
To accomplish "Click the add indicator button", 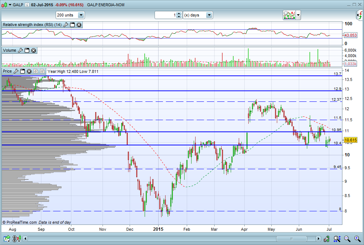I will click(289, 15).
